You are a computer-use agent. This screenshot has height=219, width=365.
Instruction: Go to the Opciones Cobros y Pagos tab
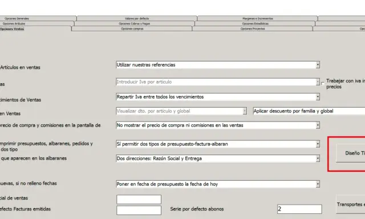click(135, 23)
